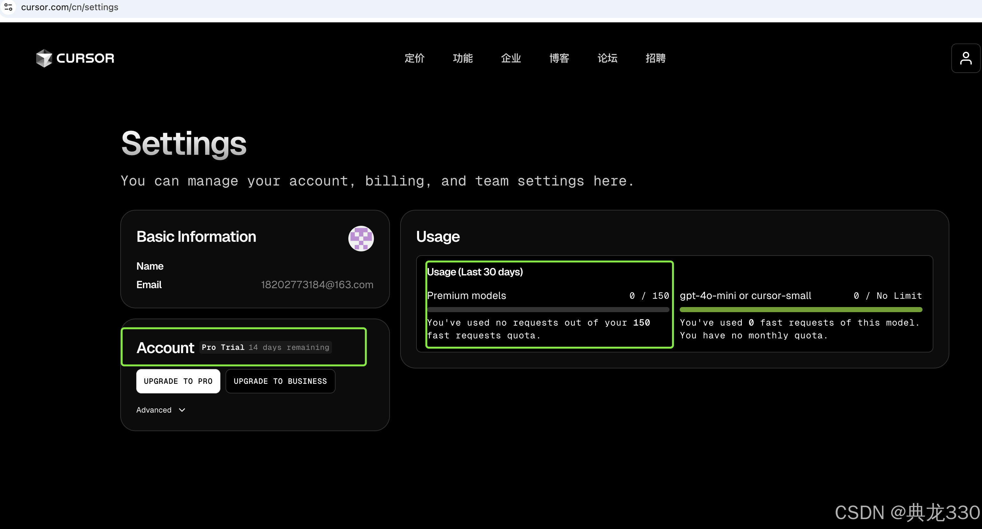Click the cursor.com/cn/settings address bar URL
Image resolution: width=982 pixels, height=529 pixels.
[70, 7]
